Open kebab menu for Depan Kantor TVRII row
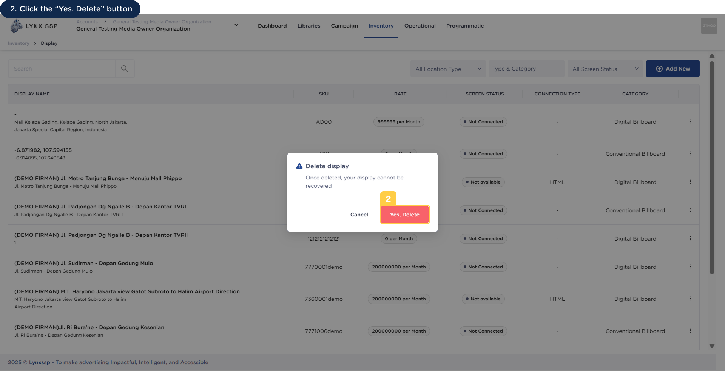The height and width of the screenshot is (371, 725). click(691, 238)
